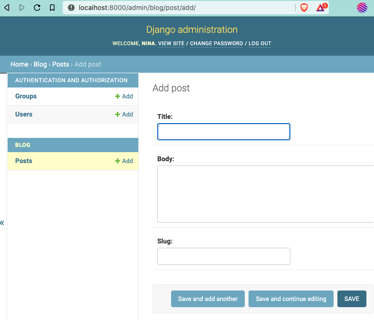Open the striped profile avatar icon

click(362, 8)
